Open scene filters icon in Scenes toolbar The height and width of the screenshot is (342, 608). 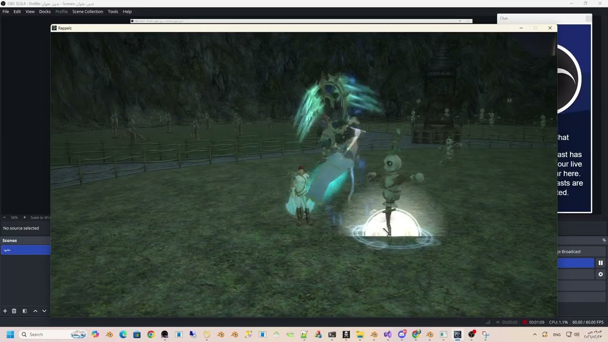(25, 311)
